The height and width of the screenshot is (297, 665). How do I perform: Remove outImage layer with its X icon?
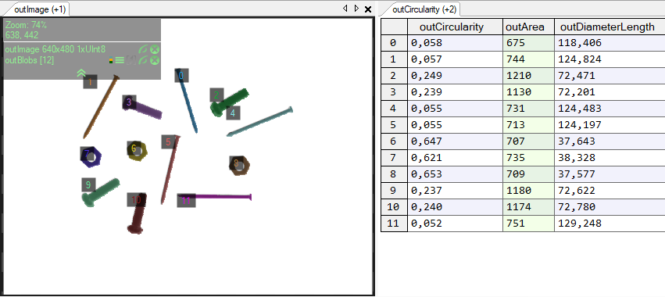(155, 49)
